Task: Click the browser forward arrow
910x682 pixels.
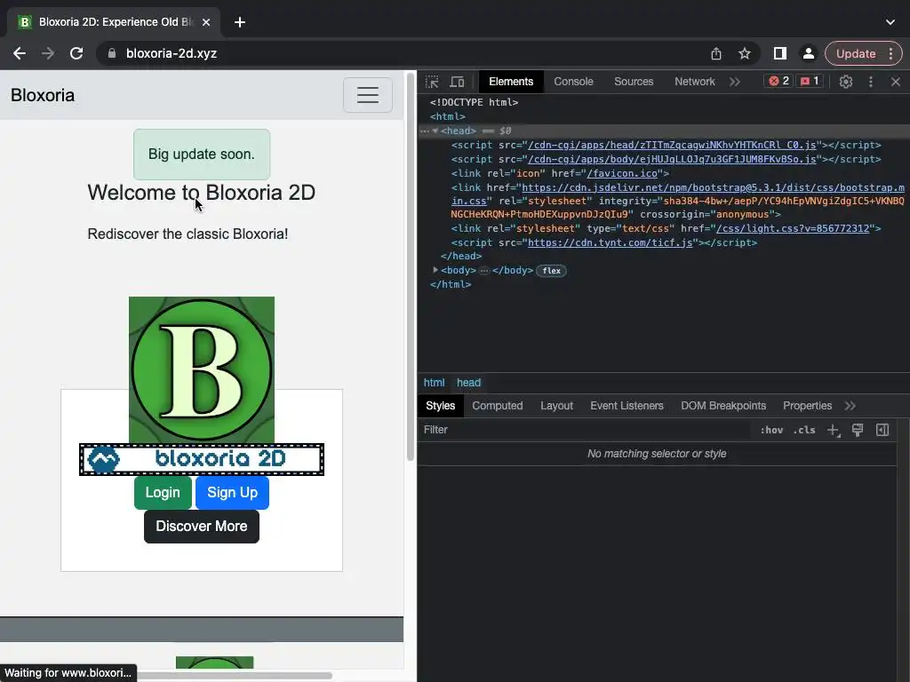Action: click(x=48, y=53)
